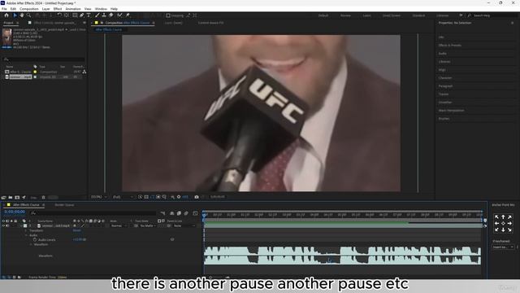Open the Parent & Link None dropdown
The height and width of the screenshot is (293, 520).
coord(184,226)
